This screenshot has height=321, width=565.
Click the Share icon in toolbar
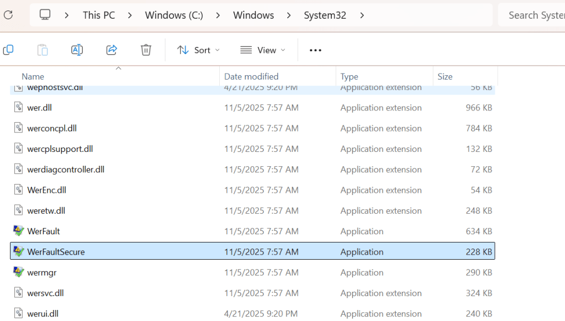point(112,50)
